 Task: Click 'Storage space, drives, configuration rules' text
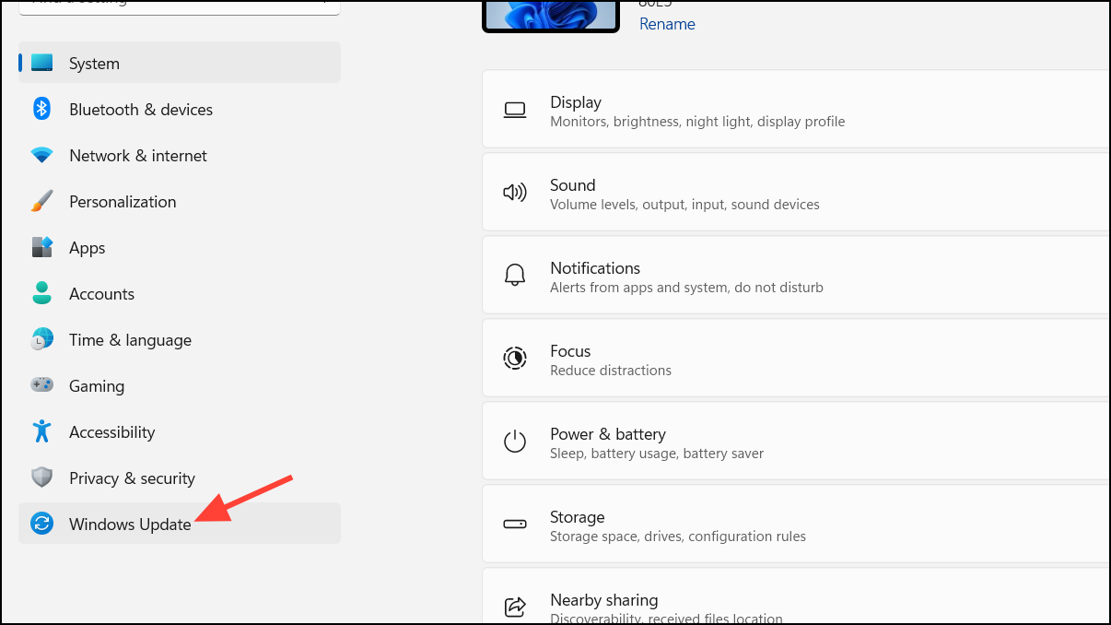678,537
